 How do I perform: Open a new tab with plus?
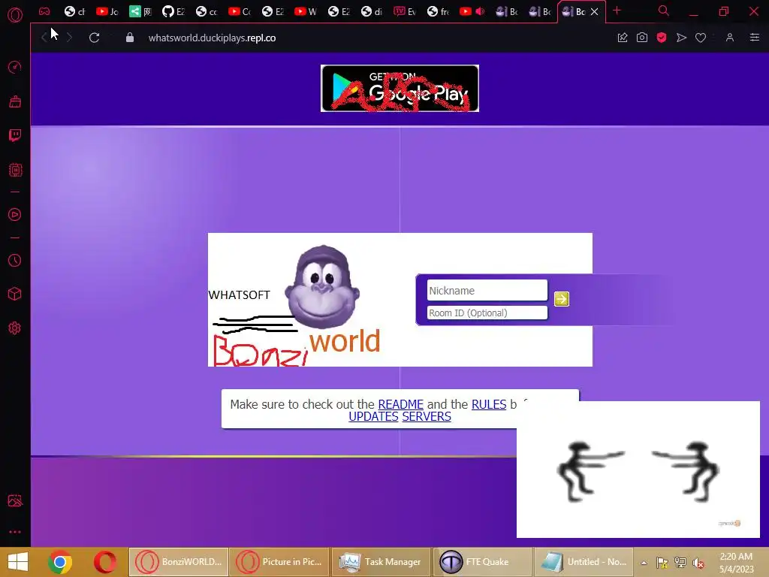tap(617, 11)
